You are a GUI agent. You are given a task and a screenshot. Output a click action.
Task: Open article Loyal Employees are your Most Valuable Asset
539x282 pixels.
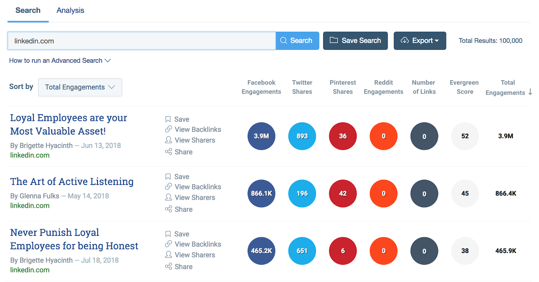click(69, 124)
